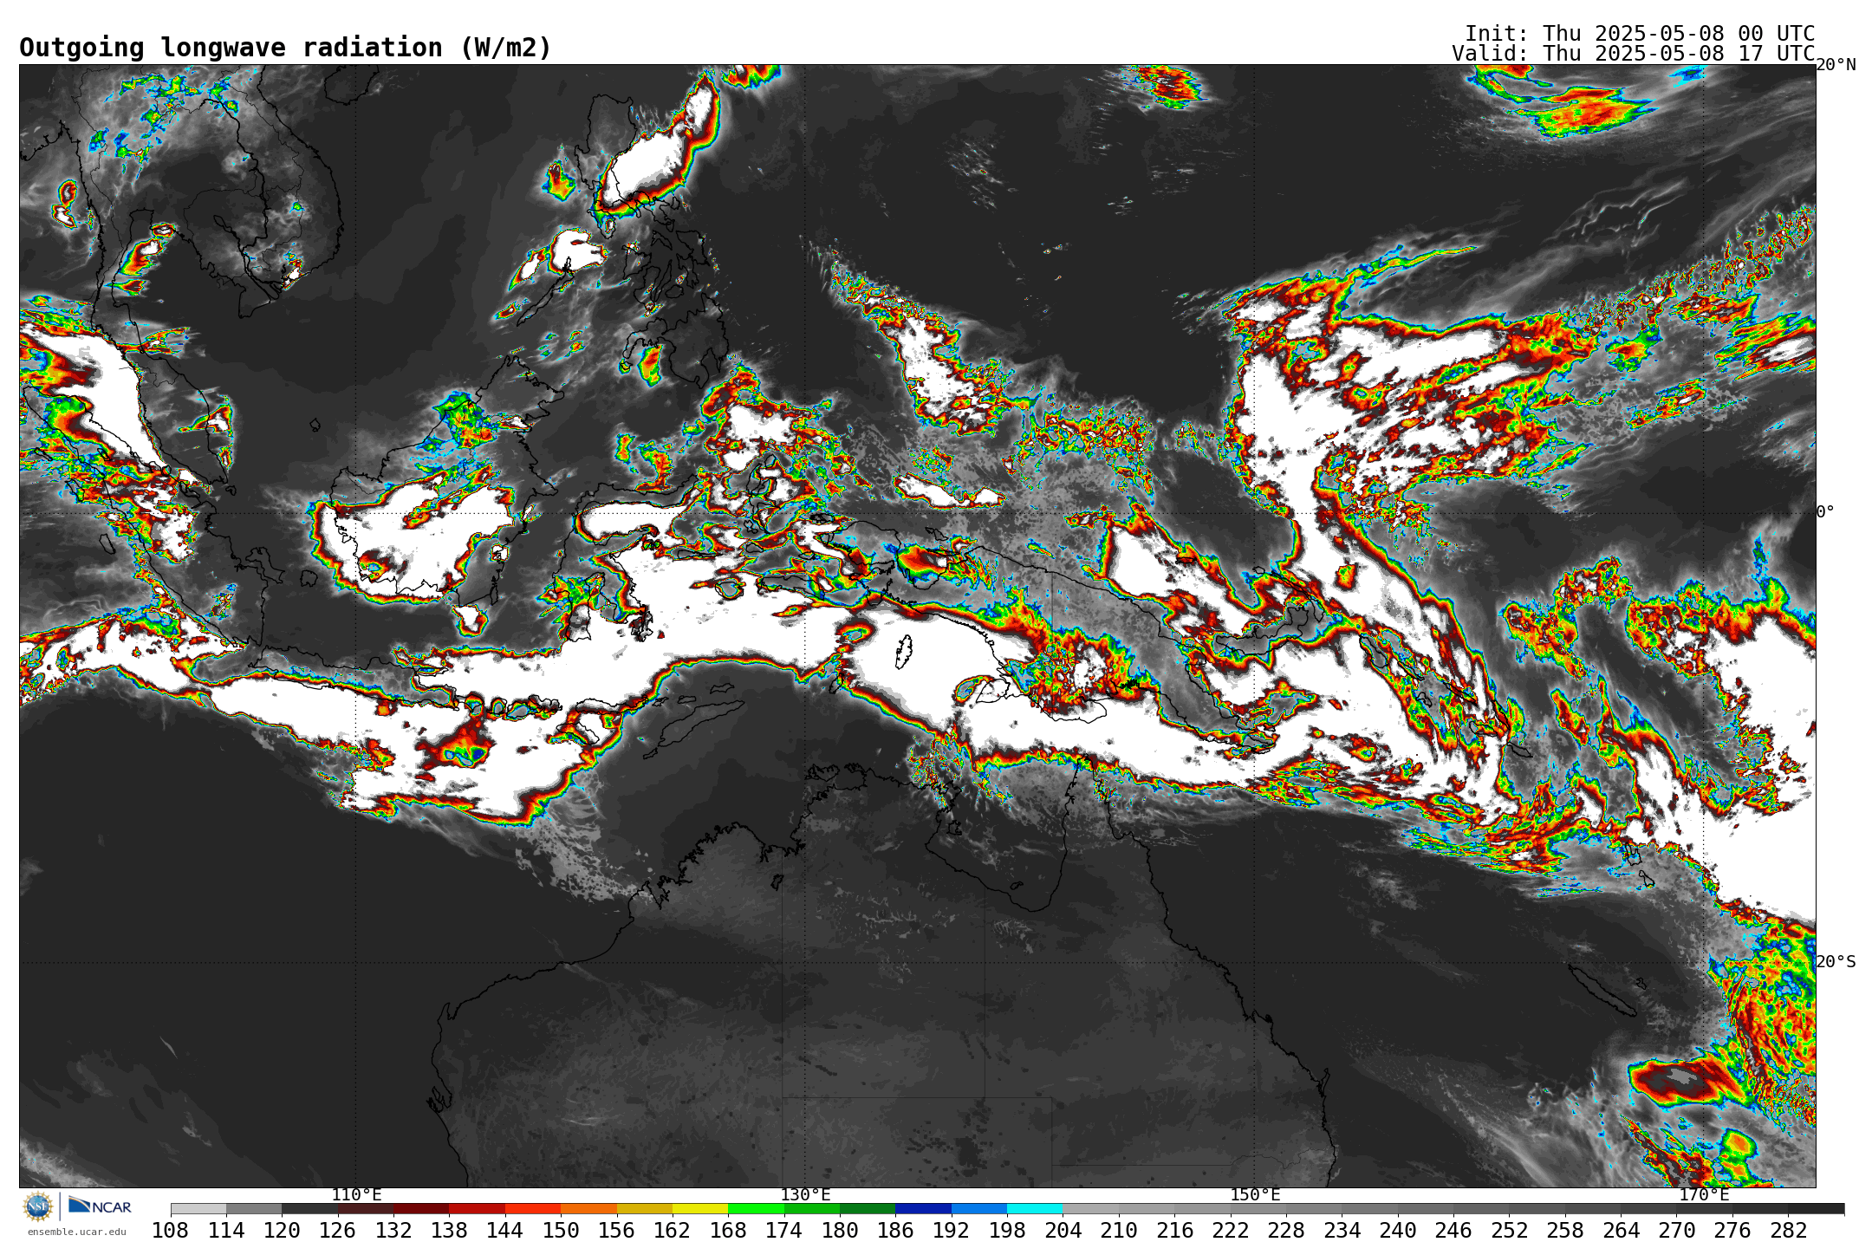The image size is (1872, 1242).
Task: Click the 222 colorbar tick value
Action: [x=1231, y=1231]
